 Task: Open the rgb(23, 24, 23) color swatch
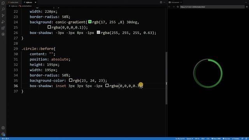71,80
